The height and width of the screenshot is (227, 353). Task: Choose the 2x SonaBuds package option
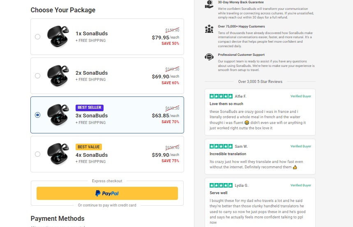tap(38, 76)
